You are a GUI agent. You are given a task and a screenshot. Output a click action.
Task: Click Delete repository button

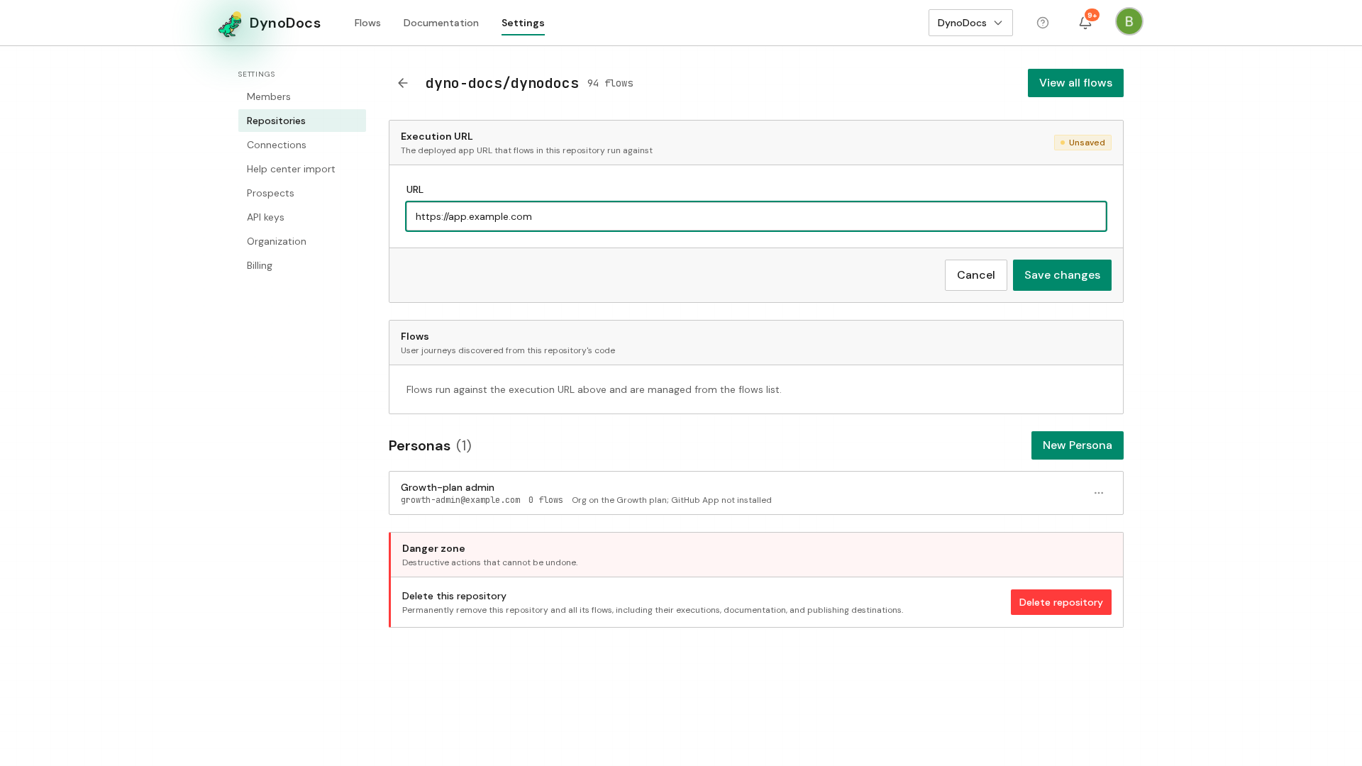pyautogui.click(x=1061, y=602)
